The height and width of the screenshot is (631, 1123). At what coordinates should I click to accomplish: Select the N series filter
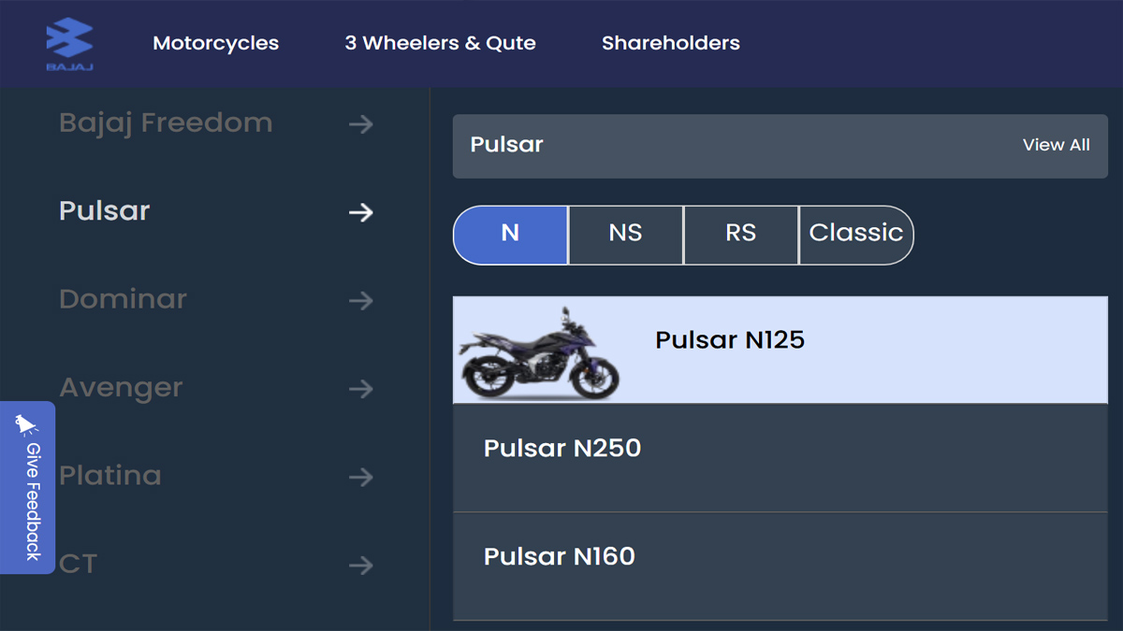(510, 235)
